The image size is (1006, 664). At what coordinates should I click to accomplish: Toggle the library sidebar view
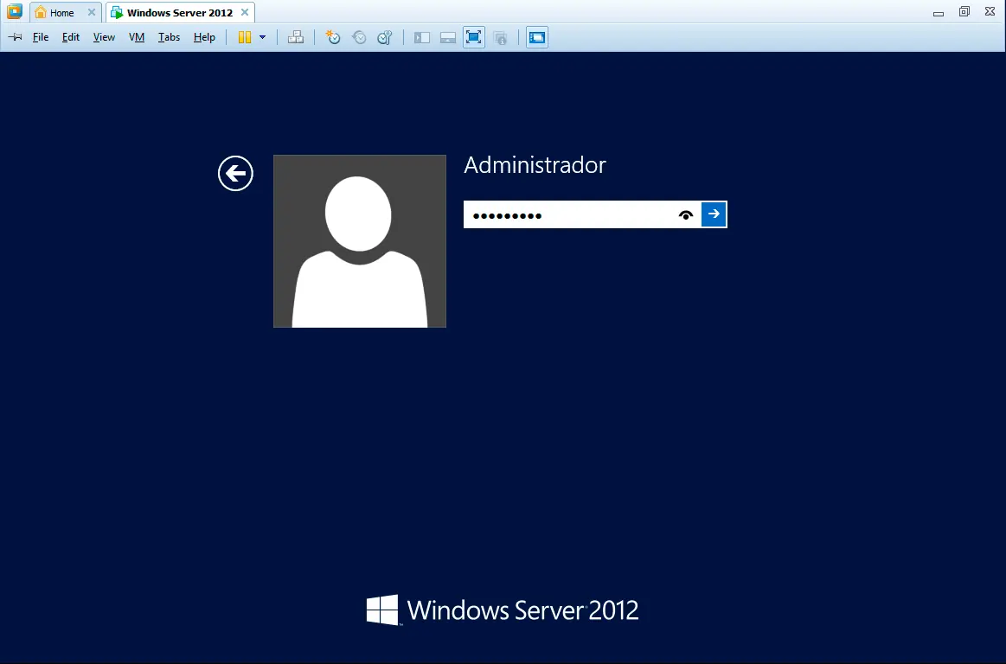421,38
